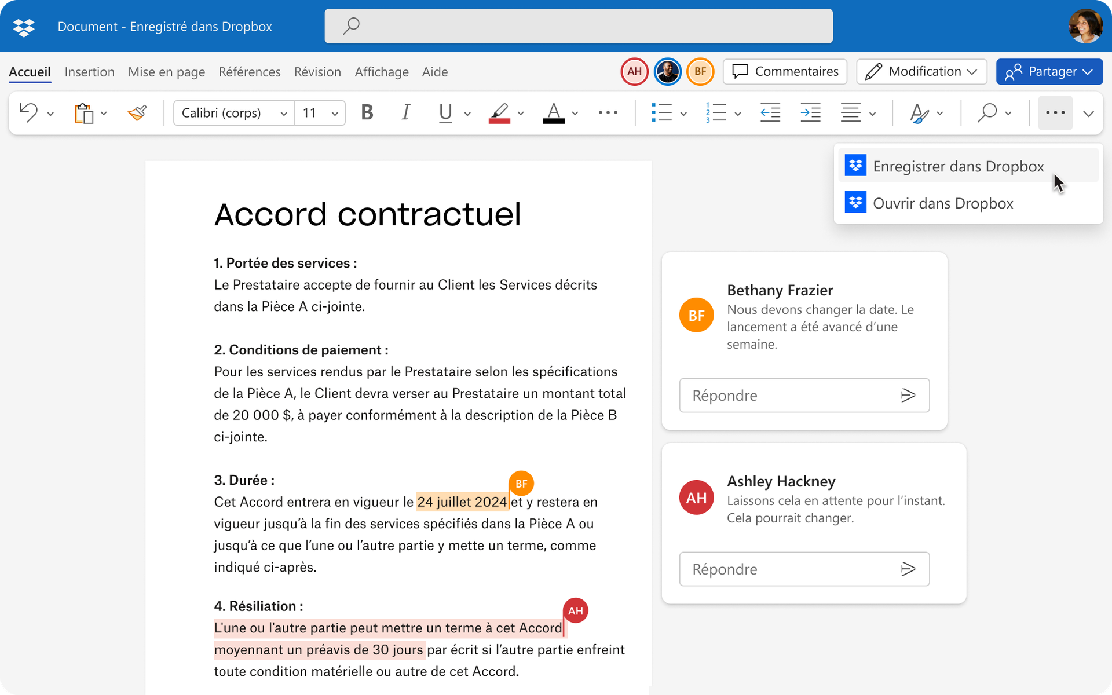Expand the Modification mode dropdown
The image size is (1112, 695).
[972, 71]
